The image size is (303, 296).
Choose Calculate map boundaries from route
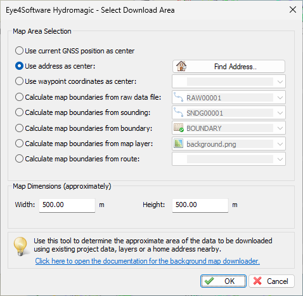click(77, 159)
